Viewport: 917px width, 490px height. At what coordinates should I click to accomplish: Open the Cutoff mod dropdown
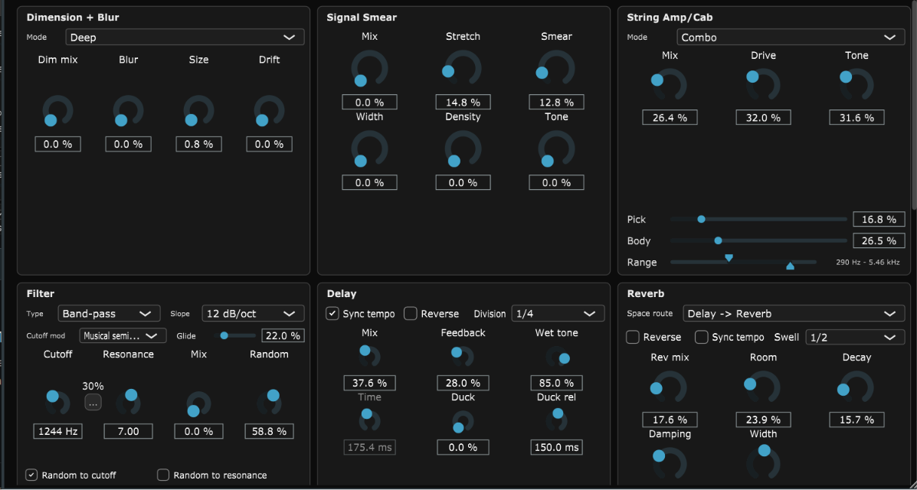click(x=123, y=335)
